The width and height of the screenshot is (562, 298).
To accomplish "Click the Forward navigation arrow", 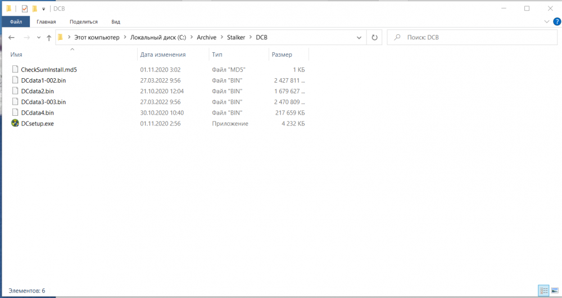I will [x=26, y=38].
